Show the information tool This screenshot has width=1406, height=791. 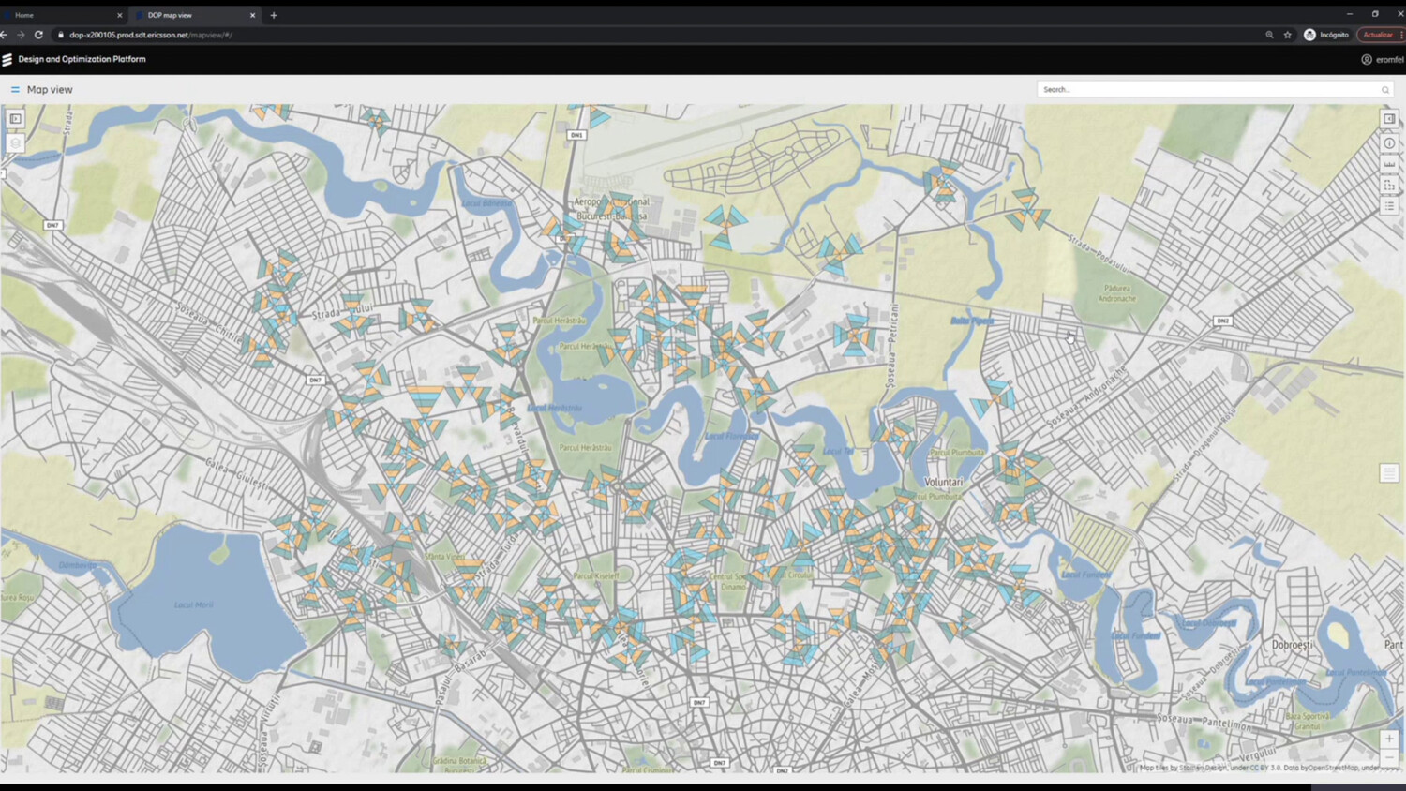pyautogui.click(x=1389, y=143)
